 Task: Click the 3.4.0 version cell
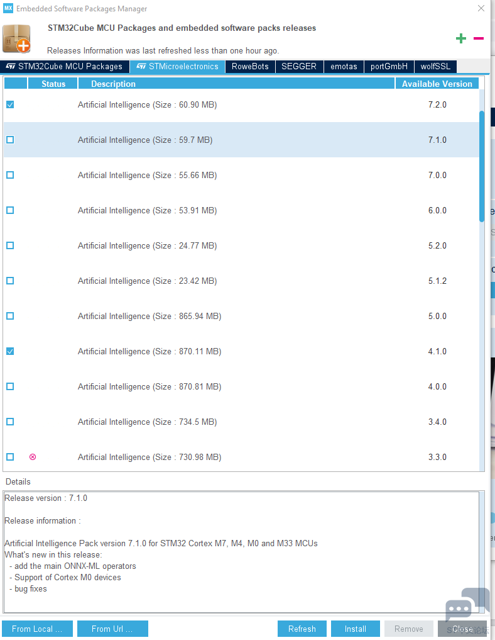437,422
